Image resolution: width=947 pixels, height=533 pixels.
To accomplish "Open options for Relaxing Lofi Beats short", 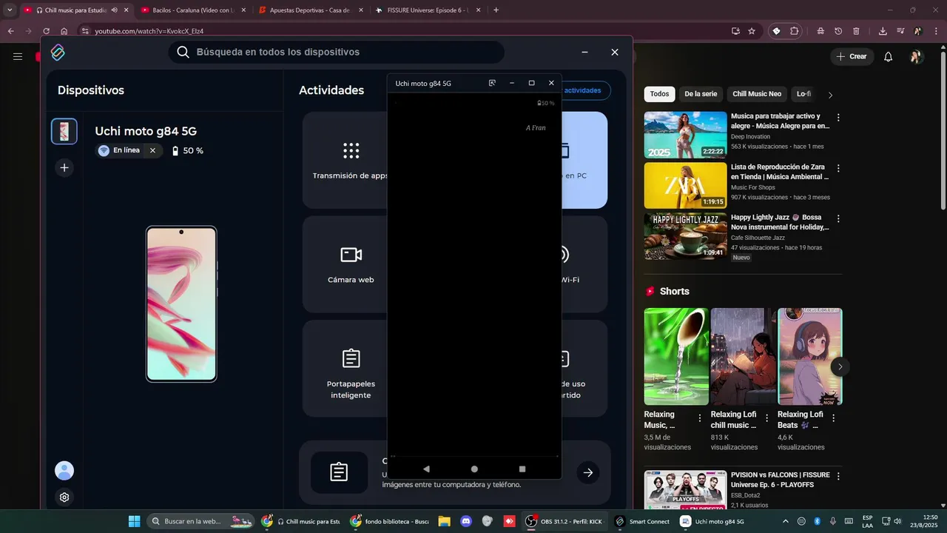I will pos(833,418).
